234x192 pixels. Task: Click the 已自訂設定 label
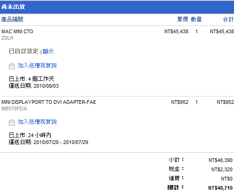[24, 51]
